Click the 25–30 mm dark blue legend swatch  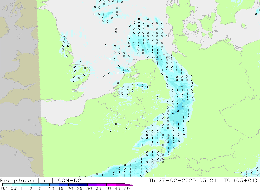click(83, 185)
